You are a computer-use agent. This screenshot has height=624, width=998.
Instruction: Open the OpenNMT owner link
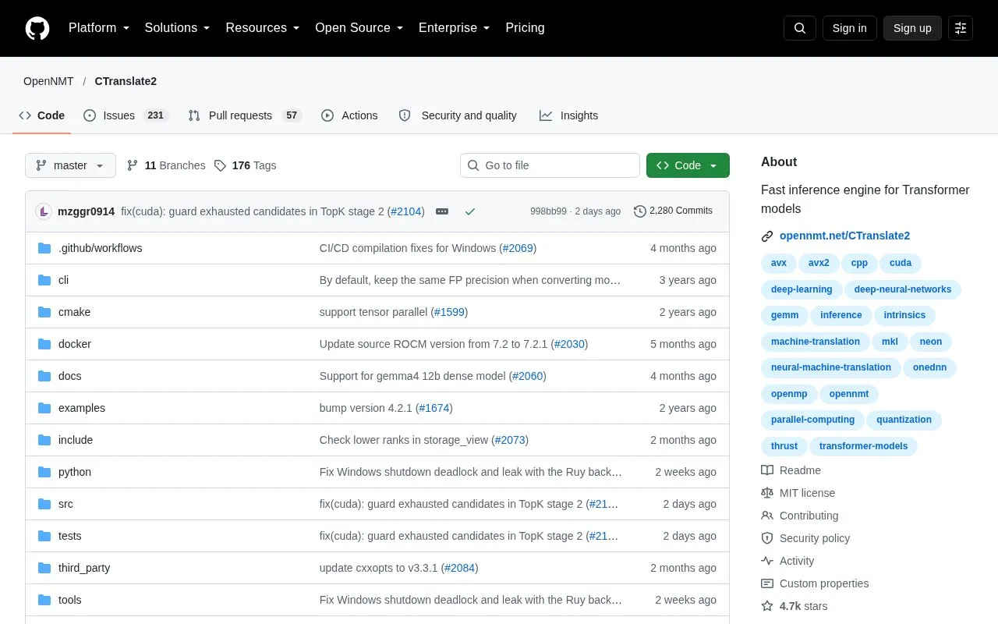coord(48,81)
